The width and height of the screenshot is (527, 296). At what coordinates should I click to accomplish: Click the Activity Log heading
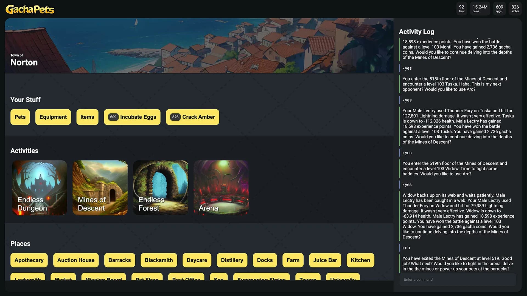(416, 32)
